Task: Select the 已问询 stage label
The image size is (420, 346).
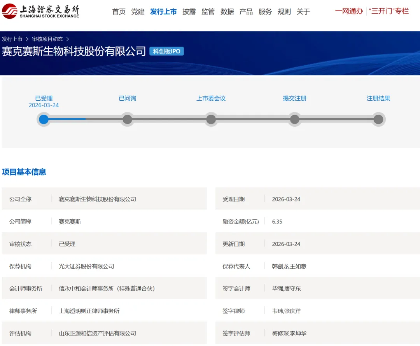Action: pyautogui.click(x=127, y=98)
